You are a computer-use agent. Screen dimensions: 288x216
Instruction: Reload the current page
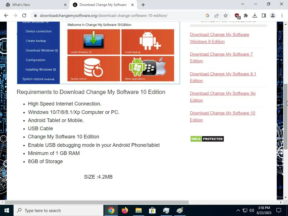coord(24,16)
